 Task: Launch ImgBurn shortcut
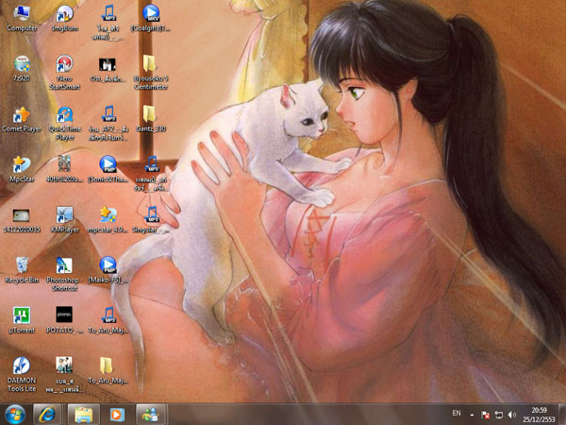(x=65, y=18)
